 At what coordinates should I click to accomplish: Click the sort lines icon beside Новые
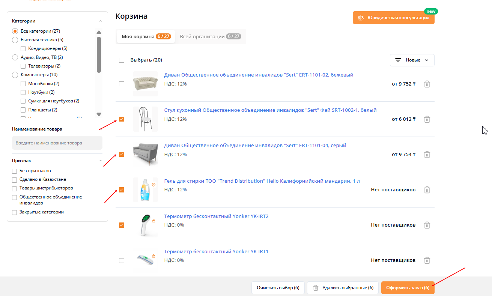coord(398,60)
